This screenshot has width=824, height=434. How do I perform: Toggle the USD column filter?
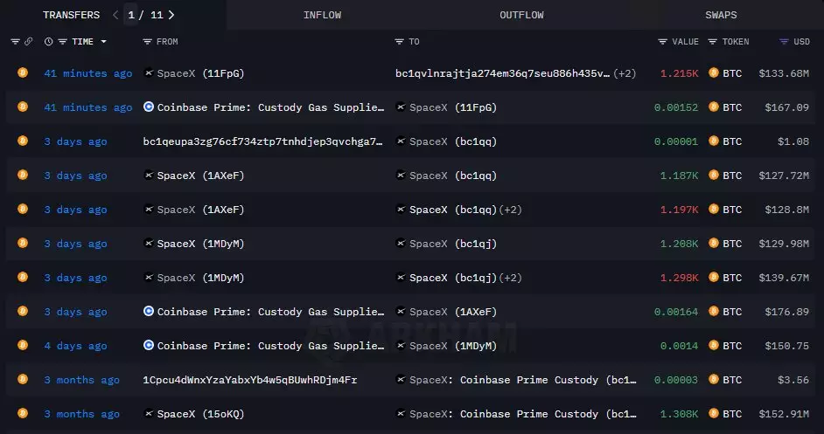point(784,42)
